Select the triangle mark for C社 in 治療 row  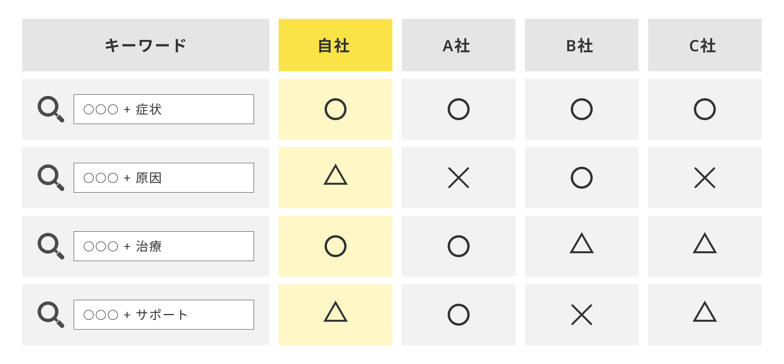coord(705,243)
